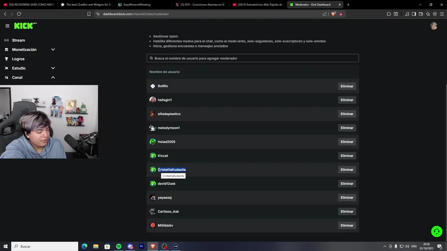The height and width of the screenshot is (251, 447).
Task: Remove CristalitaKudasita as moderator
Action: pos(347,170)
